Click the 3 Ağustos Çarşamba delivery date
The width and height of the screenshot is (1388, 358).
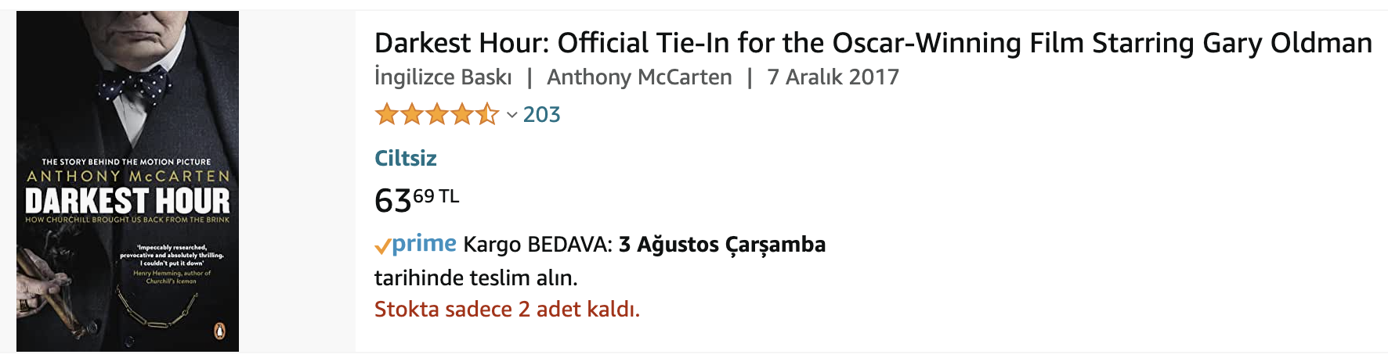(x=722, y=245)
